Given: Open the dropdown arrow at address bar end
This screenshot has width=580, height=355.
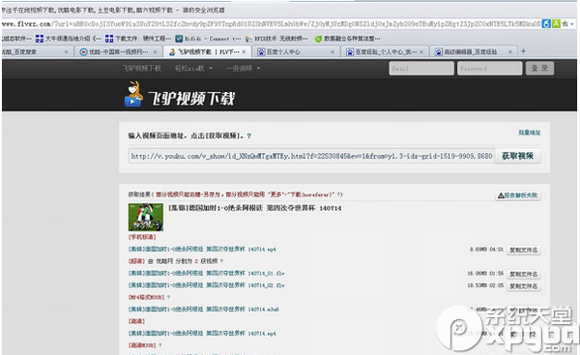Looking at the screenshot, I should pyautogui.click(x=572, y=24).
